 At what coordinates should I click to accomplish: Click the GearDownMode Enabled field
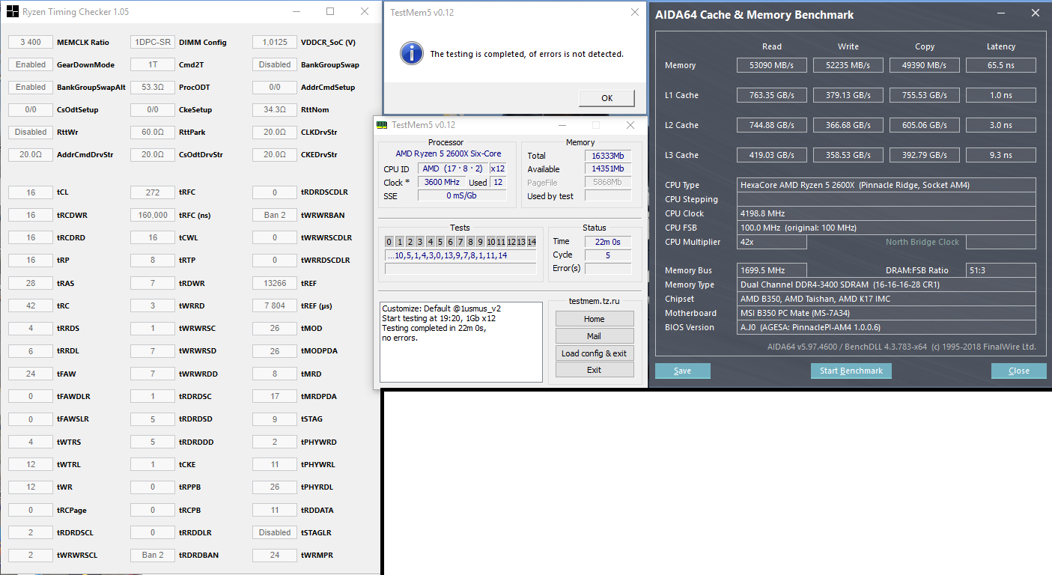pyautogui.click(x=31, y=64)
